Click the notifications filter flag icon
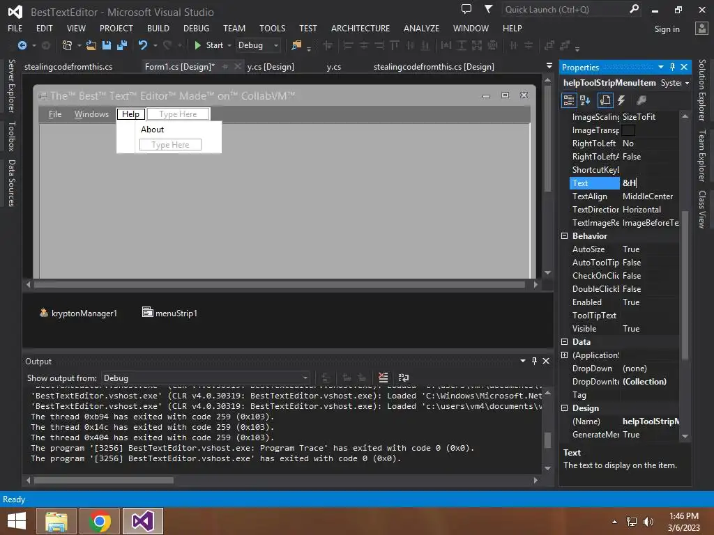The image size is (714, 535). click(488, 8)
